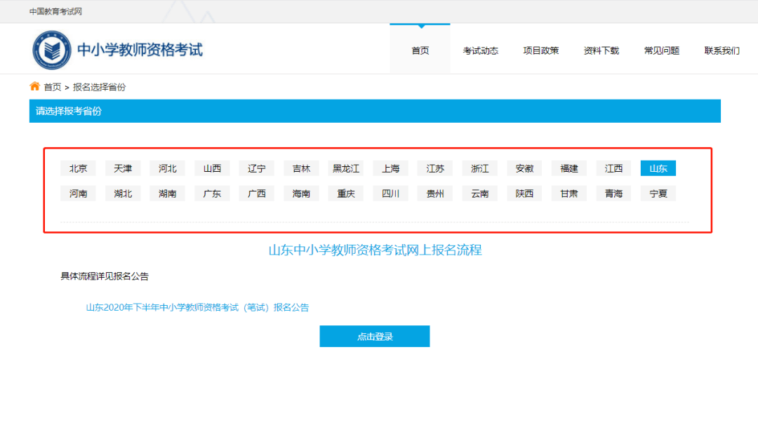Screen dimensions: 758x432
Task: Select the 北京 province button
Action: click(x=79, y=168)
